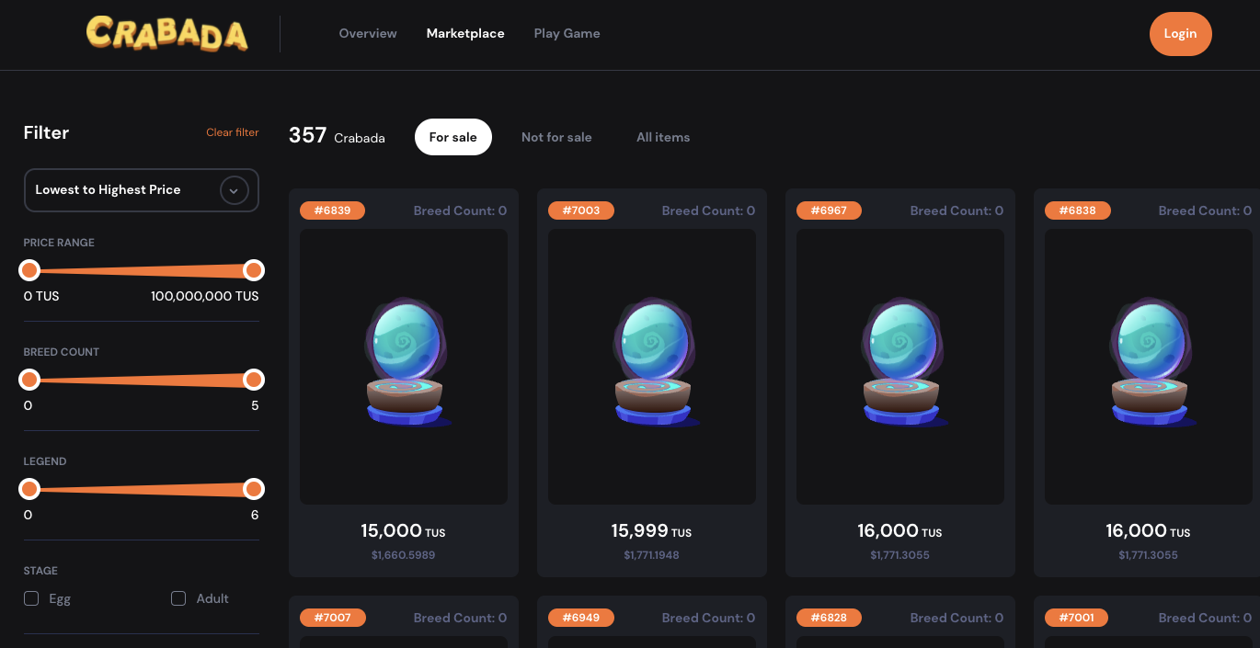Click the 357 Crabada count
The height and width of the screenshot is (648, 1260).
337,136
